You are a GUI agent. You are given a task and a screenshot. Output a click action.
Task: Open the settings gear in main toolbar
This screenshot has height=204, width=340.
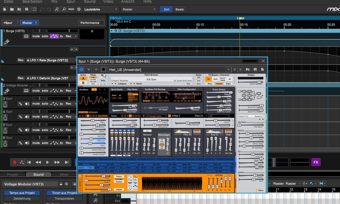point(79,9)
